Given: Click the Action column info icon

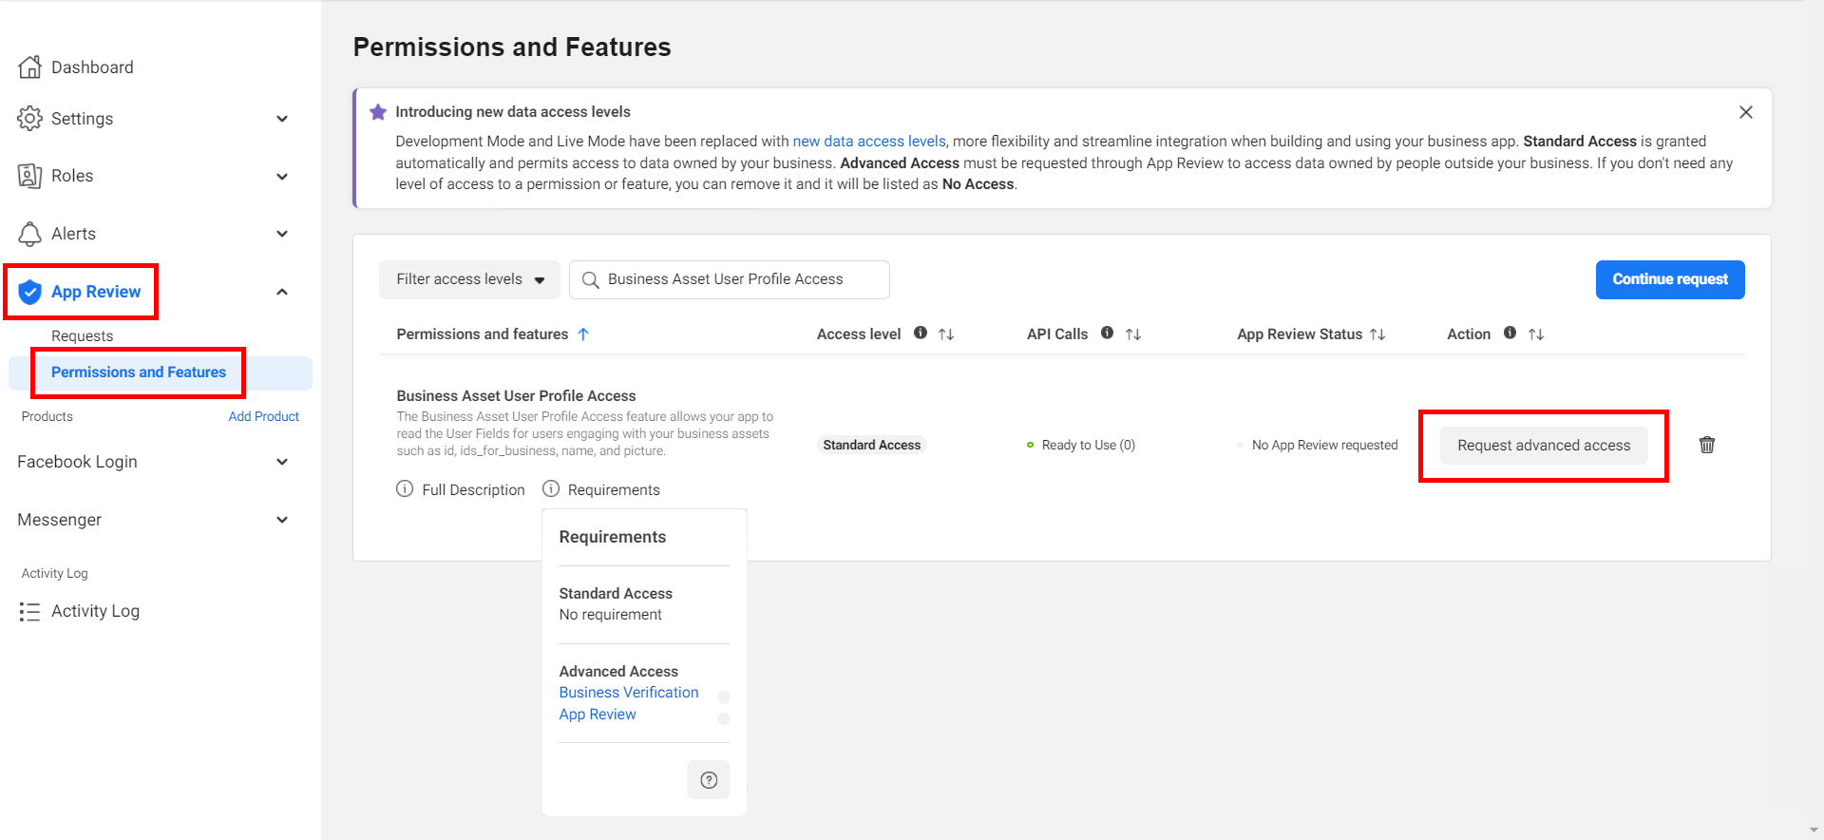Looking at the screenshot, I should pos(1510,334).
